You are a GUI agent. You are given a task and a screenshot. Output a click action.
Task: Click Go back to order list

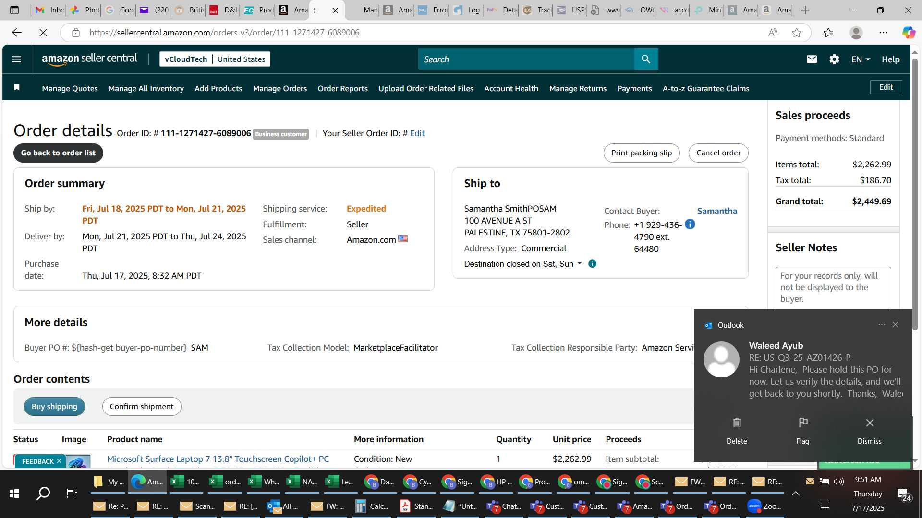pyautogui.click(x=58, y=153)
